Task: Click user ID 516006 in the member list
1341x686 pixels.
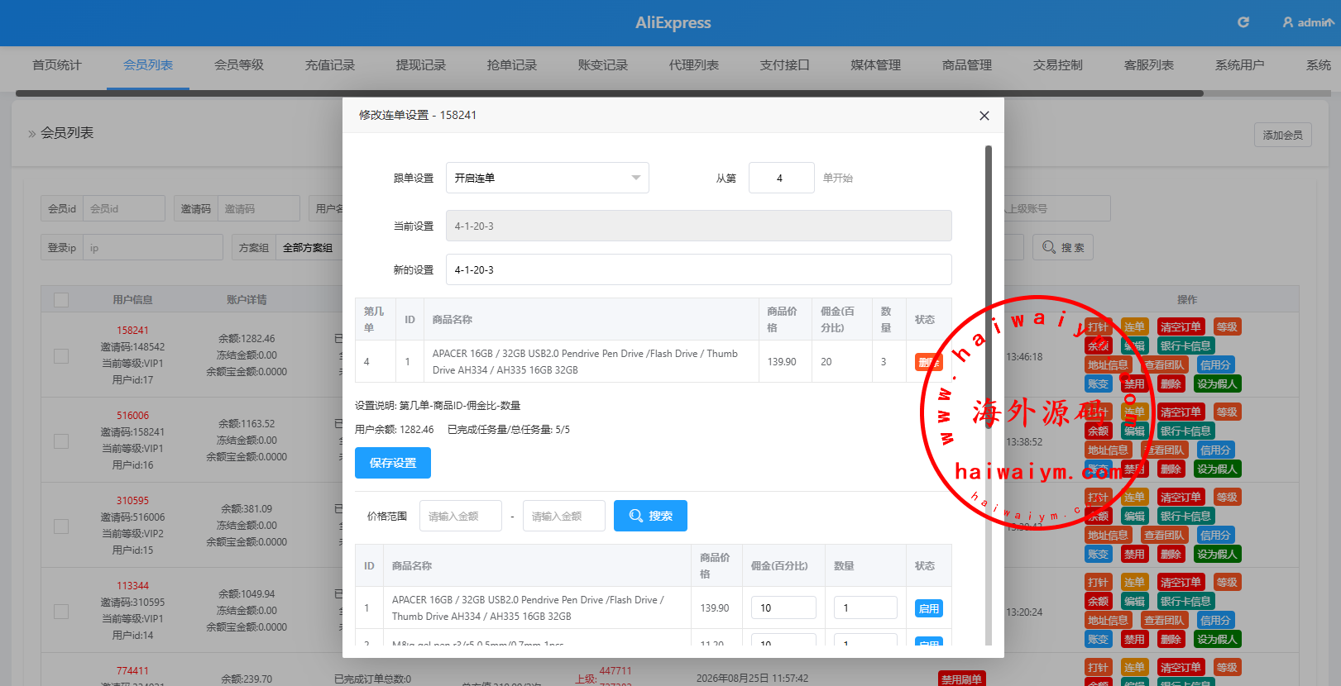Action: tap(132, 416)
